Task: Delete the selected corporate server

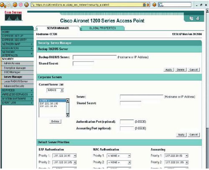Action: [x=55, y=121]
